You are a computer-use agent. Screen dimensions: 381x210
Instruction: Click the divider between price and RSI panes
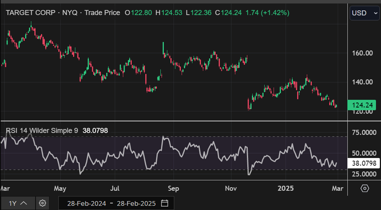[174, 121]
